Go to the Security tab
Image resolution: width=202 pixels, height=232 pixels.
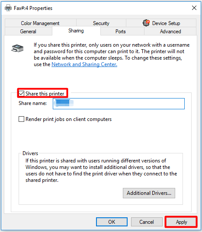click(x=101, y=23)
